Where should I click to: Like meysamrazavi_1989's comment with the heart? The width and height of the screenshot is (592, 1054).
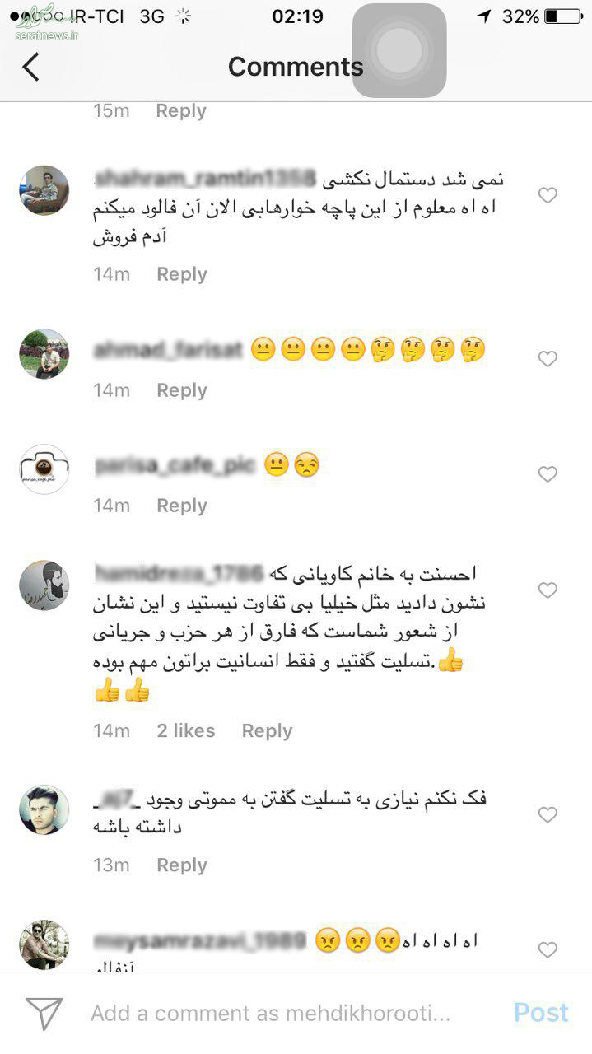coord(548,950)
